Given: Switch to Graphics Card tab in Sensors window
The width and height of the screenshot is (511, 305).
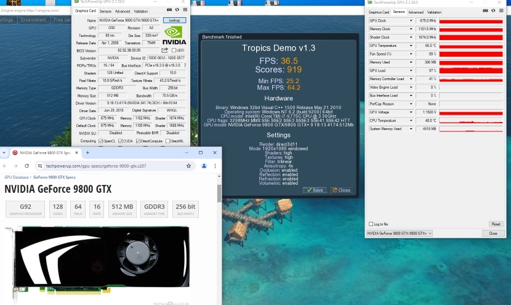Looking at the screenshot, I should pyautogui.click(x=379, y=12).
